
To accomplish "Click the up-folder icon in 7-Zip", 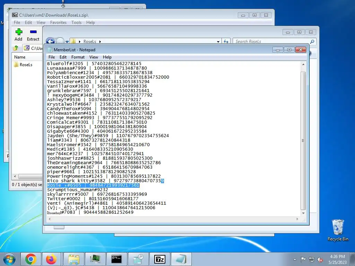I will (16, 48).
